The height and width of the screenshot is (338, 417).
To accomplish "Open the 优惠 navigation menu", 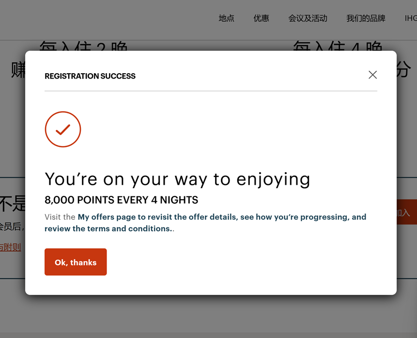I will click(x=261, y=18).
